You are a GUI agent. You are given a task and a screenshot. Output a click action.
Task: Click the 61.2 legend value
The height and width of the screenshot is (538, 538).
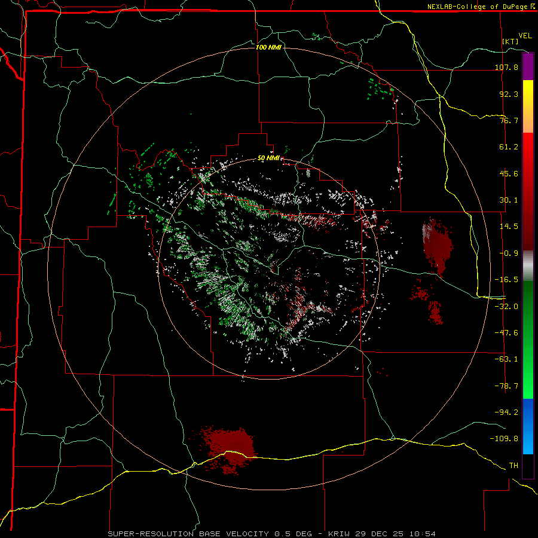pyautogui.click(x=509, y=147)
